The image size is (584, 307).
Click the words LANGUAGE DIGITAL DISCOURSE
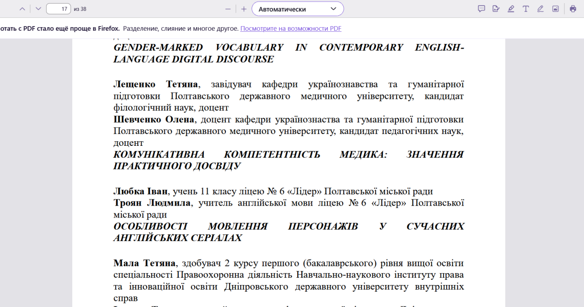(x=194, y=59)
